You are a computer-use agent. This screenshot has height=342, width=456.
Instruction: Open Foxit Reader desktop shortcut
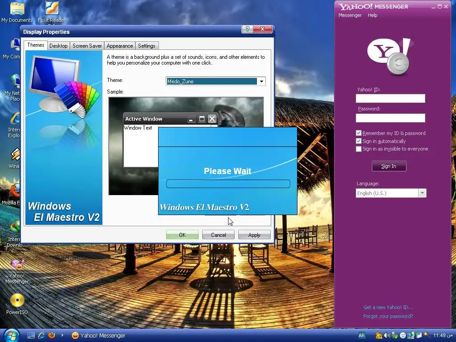click(52, 12)
